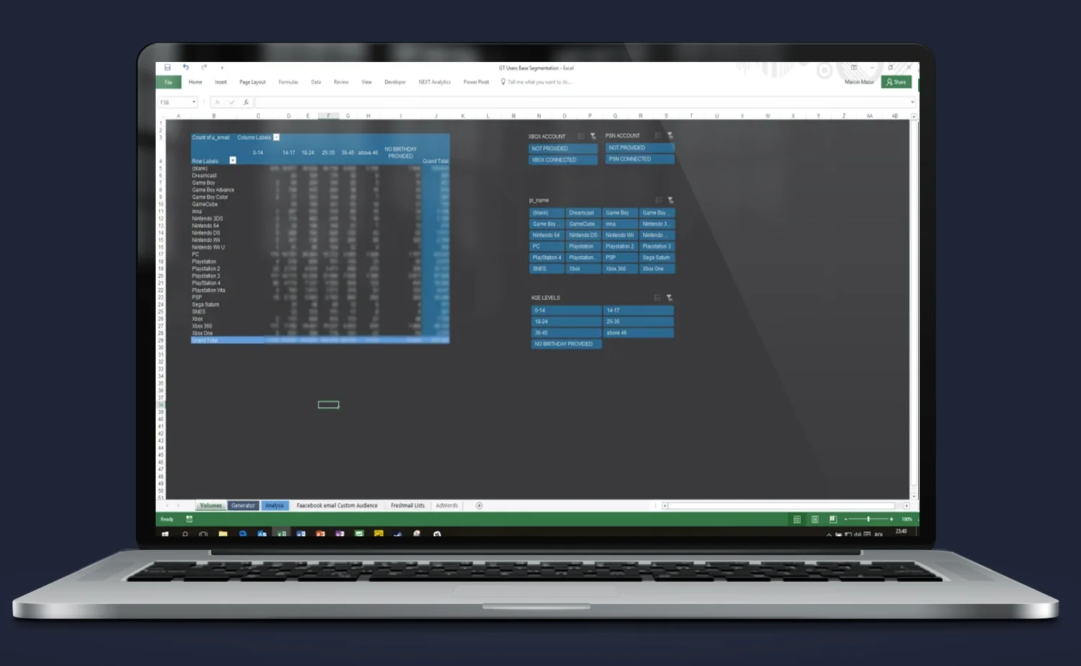Select PSN CONNECTED slicer item

click(x=640, y=159)
